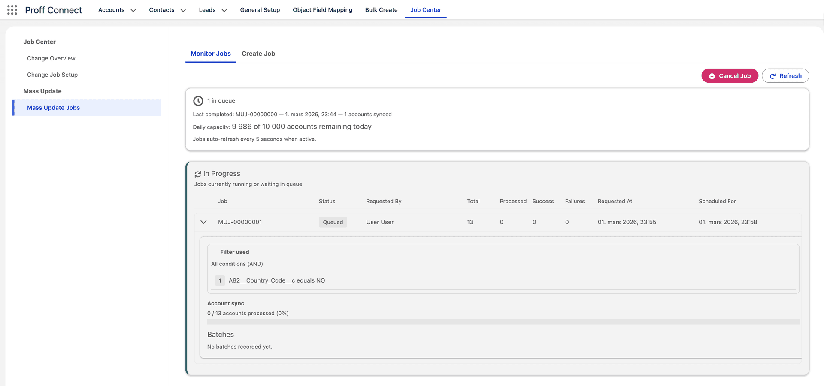Select Mass Update Jobs in the sidebar

pyautogui.click(x=53, y=108)
